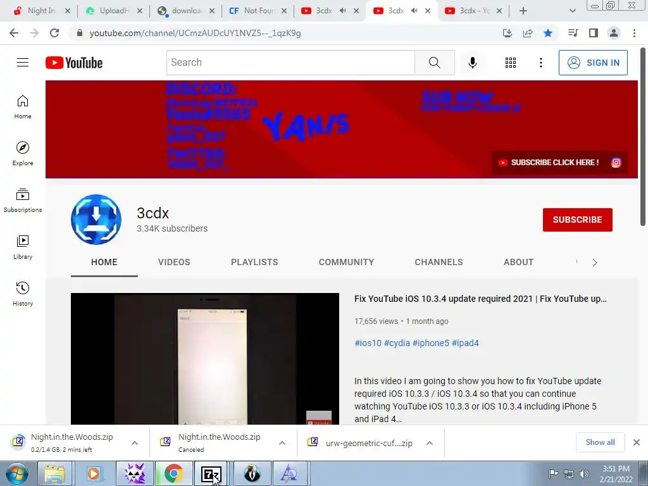Open volume control in system tray
Screen dimensions: 648x486
(x=583, y=474)
